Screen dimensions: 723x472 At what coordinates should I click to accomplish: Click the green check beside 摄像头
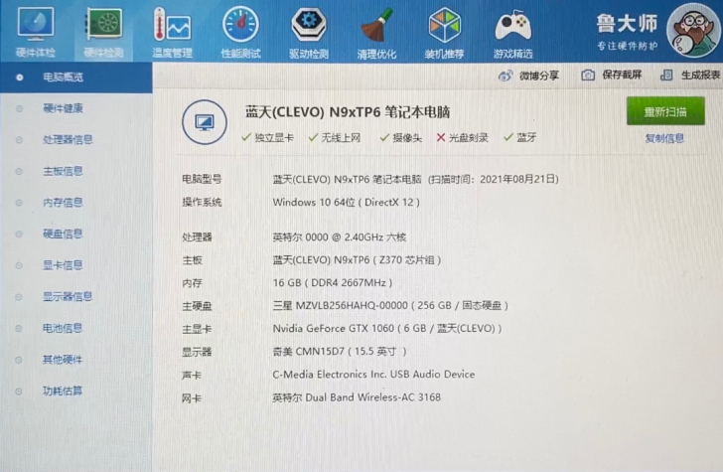pos(384,137)
